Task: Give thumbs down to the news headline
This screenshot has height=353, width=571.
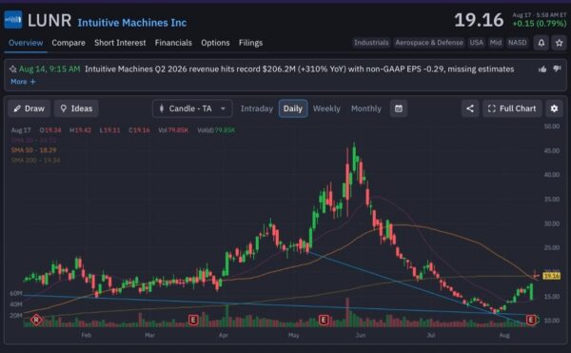Action: click(557, 69)
